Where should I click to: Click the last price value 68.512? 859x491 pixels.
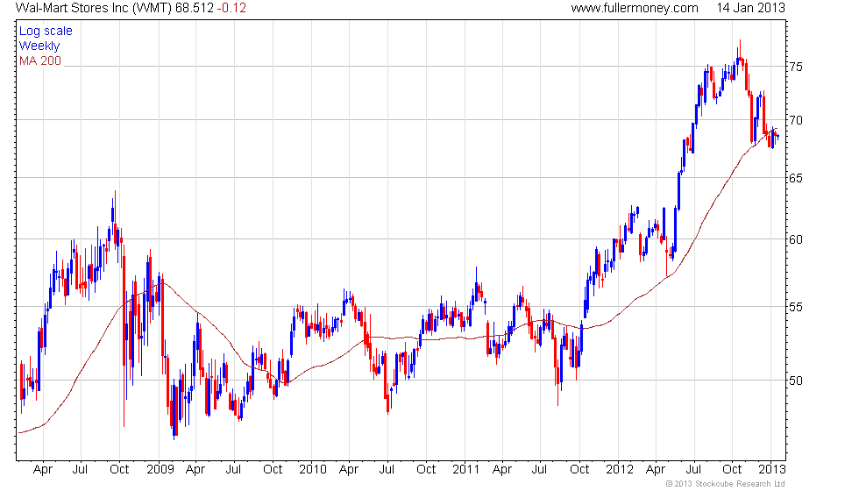click(195, 8)
